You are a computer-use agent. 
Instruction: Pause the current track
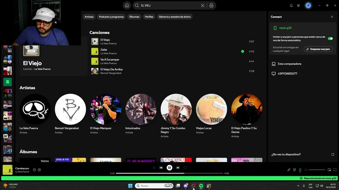tap(169, 168)
